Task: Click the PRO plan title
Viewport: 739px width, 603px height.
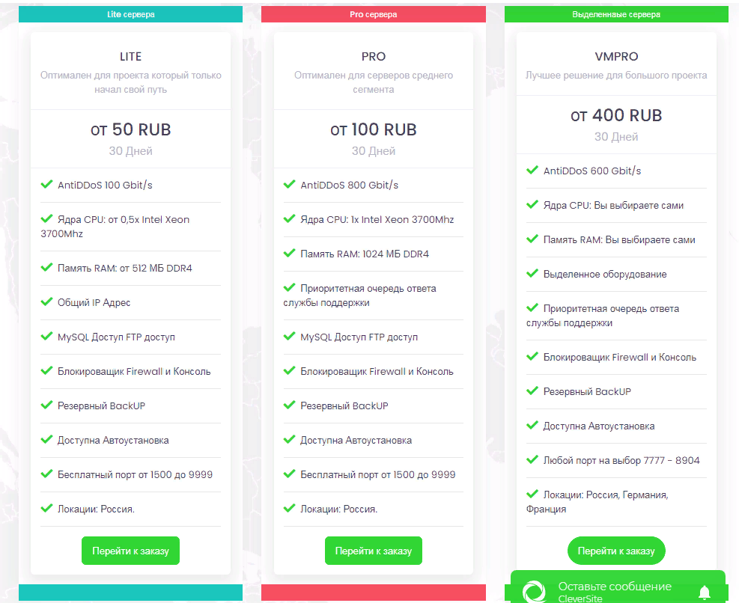Action: (x=374, y=57)
